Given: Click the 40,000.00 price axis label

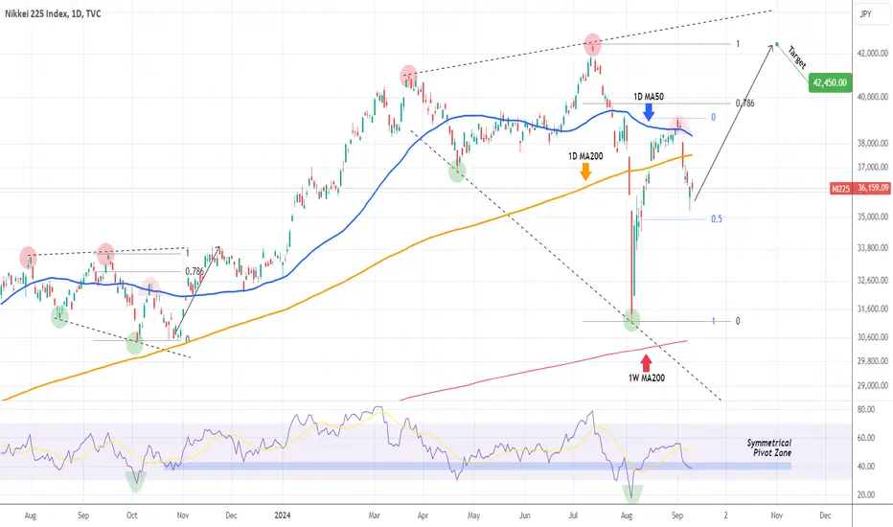Looking at the screenshot, I should tap(873, 97).
